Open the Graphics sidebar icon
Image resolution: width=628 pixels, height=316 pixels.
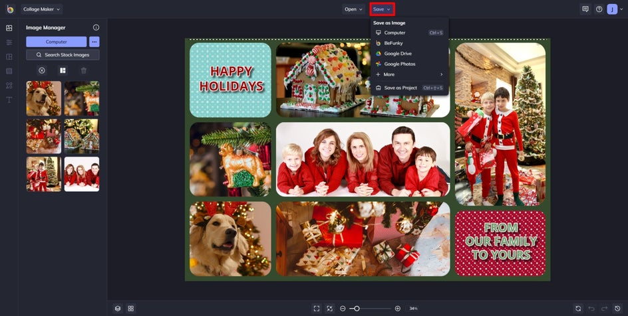(x=9, y=86)
